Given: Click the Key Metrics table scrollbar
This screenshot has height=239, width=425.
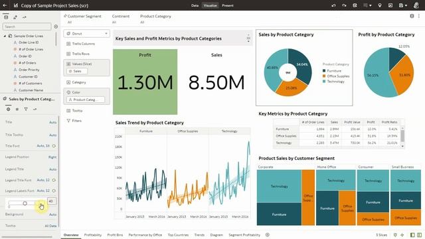Looking at the screenshot, I should pos(402,136).
